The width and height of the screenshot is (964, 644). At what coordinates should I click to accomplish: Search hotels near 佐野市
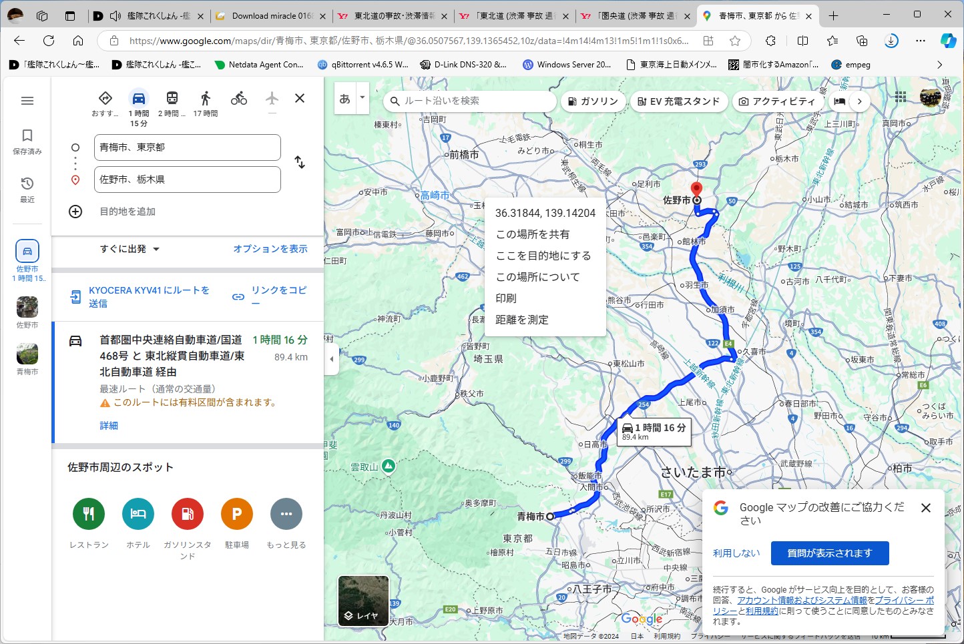(138, 514)
